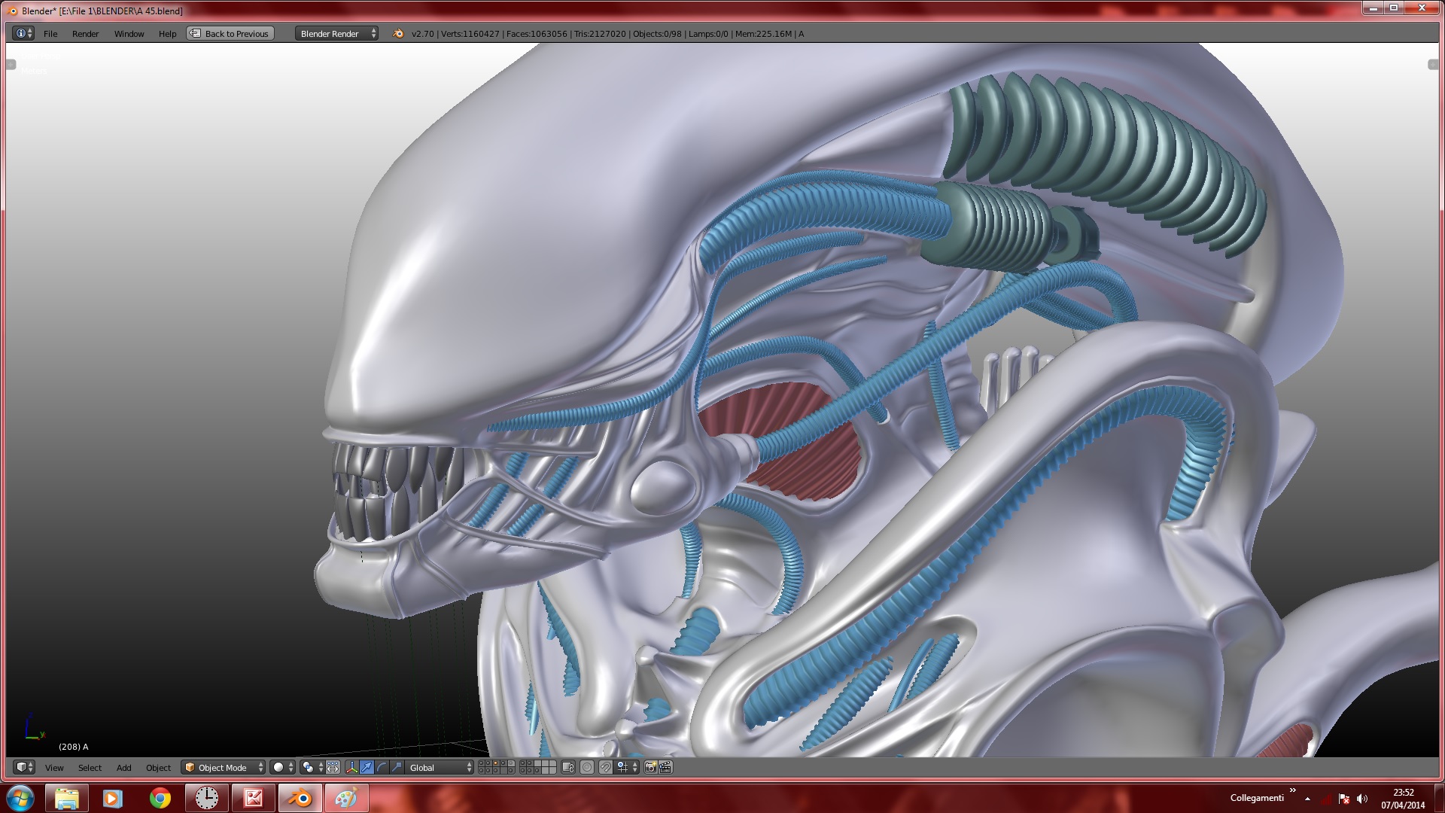Open the 3D viewport Select menu
The image size is (1445, 813).
pos(90,768)
